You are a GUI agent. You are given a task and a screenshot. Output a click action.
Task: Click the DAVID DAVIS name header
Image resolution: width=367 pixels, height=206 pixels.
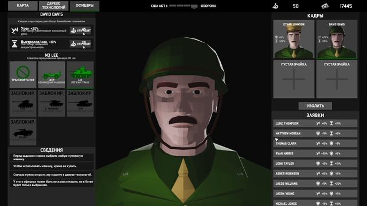tap(52, 14)
